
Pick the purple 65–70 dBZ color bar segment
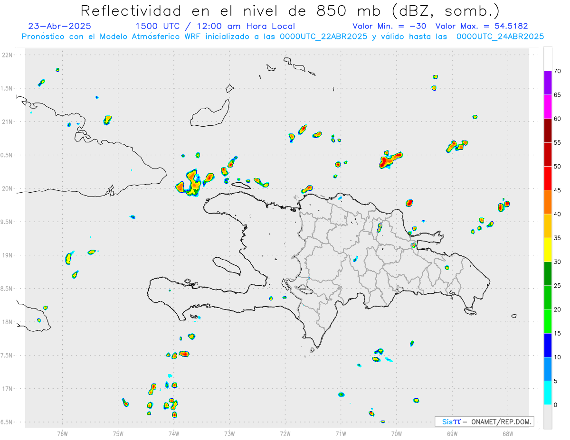(x=548, y=83)
